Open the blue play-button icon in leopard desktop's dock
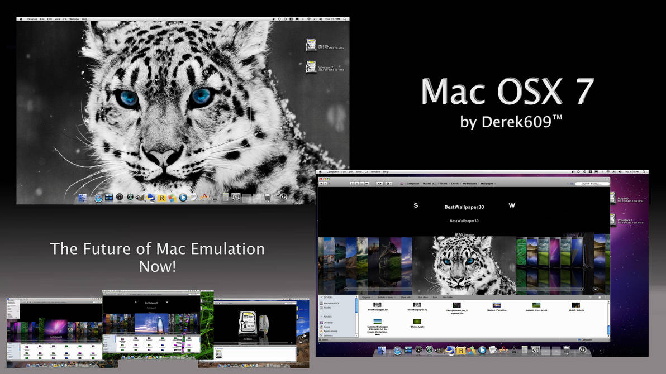 [183, 198]
